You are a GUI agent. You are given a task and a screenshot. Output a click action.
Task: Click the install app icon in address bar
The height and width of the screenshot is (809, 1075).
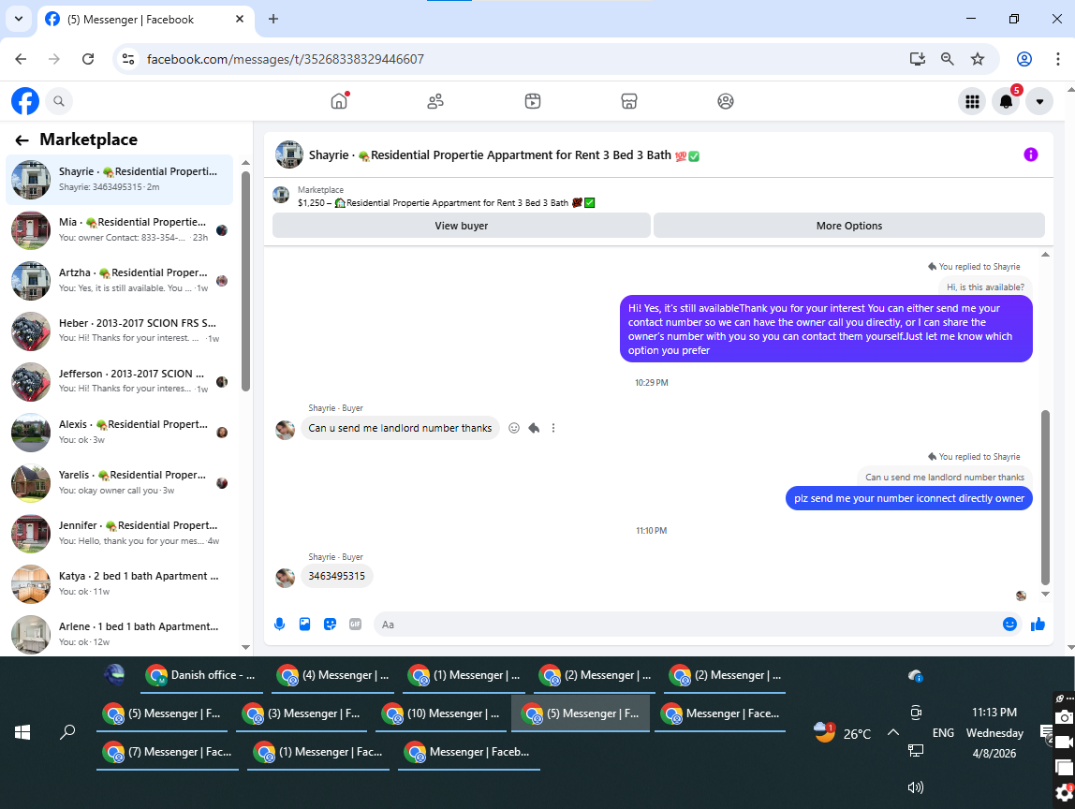point(918,59)
